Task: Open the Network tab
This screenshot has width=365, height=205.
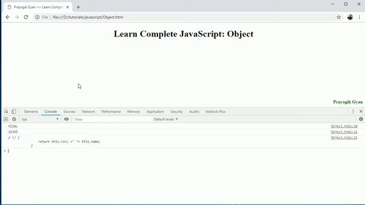Action: (88, 112)
